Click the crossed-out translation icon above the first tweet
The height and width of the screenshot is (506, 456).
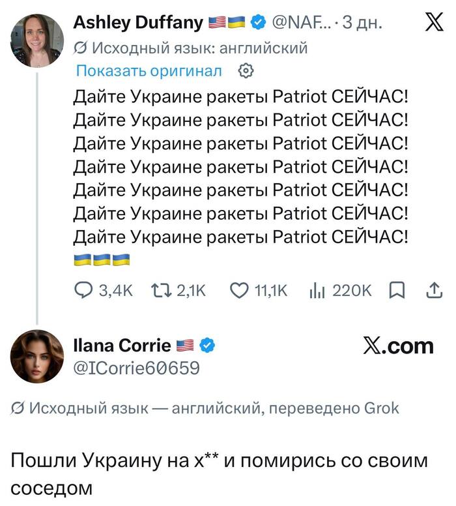point(80,48)
